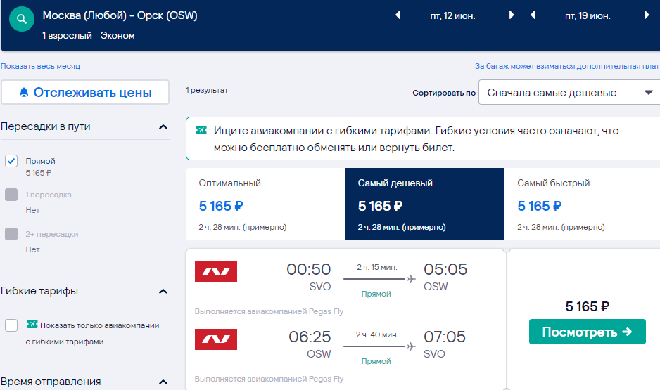Click the Посмотреть button

coord(588,332)
